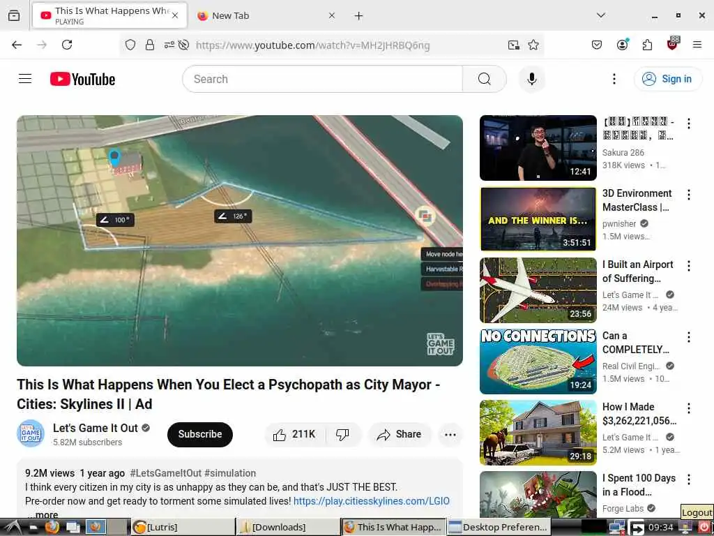Open the Firefox account menu
Screen dimensions: 714x536
point(622,45)
